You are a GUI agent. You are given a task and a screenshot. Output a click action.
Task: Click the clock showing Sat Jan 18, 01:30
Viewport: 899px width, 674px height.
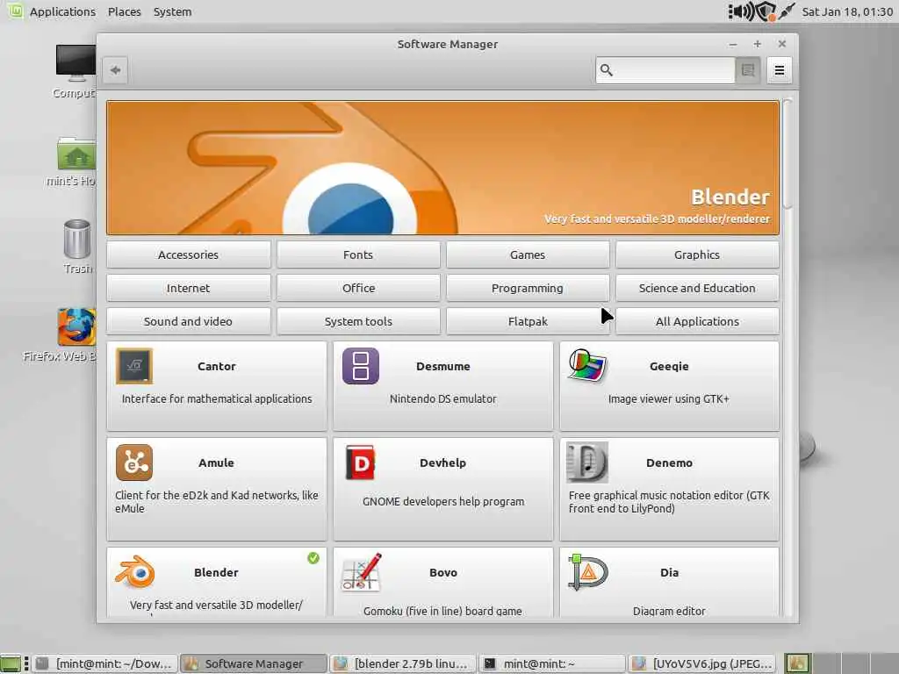click(847, 11)
